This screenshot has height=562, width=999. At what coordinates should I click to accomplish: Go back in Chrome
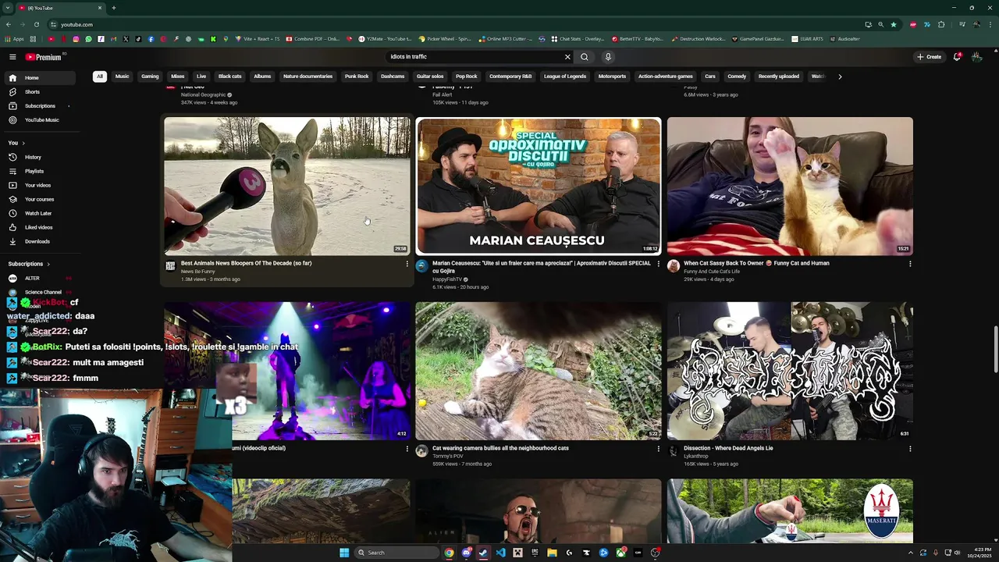pos(9,24)
